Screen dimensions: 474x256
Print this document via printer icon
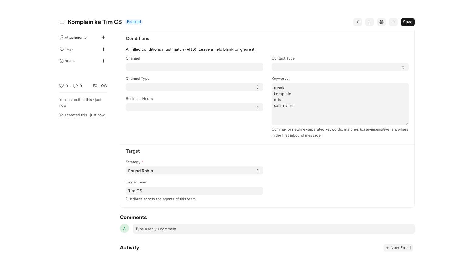(381, 22)
